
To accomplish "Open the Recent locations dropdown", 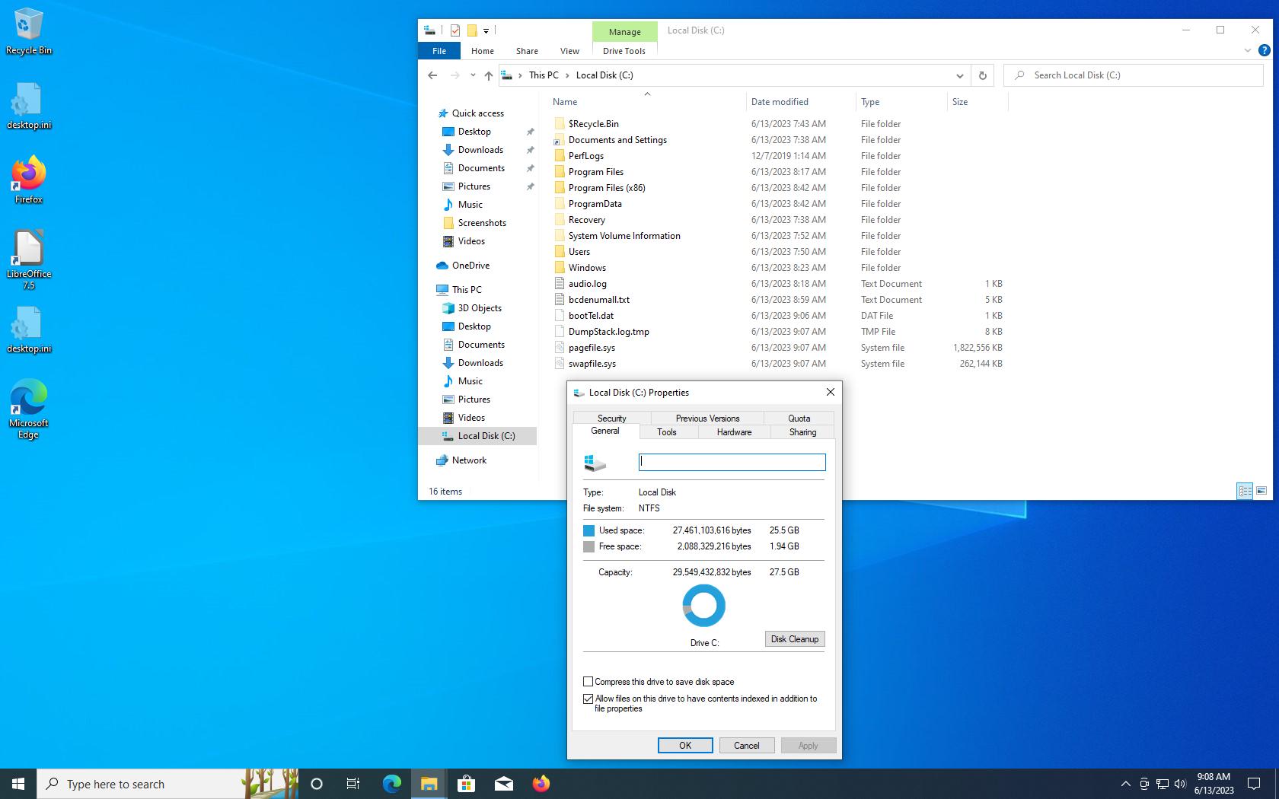I will [473, 75].
